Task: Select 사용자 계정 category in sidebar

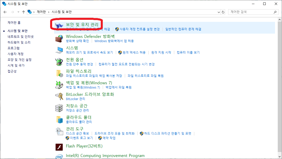Action: (16, 54)
